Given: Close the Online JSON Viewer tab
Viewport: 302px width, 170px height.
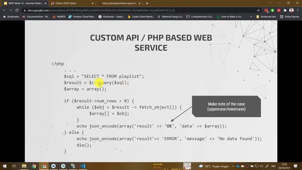Looking at the screenshot, I should 92,3.
